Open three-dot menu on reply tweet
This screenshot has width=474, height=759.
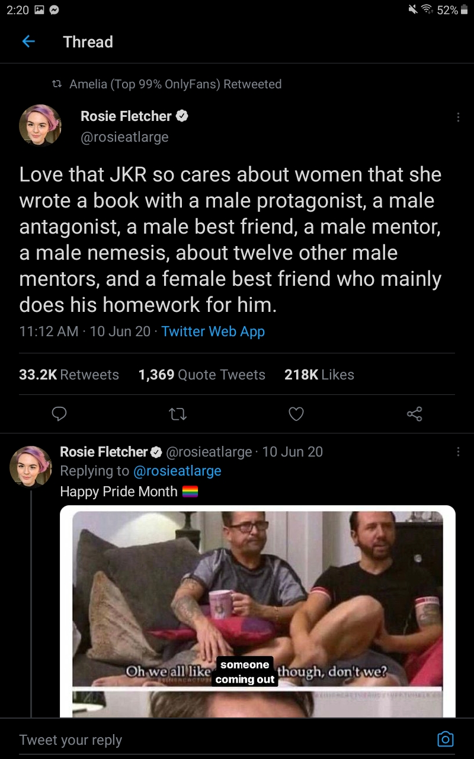pos(458,452)
